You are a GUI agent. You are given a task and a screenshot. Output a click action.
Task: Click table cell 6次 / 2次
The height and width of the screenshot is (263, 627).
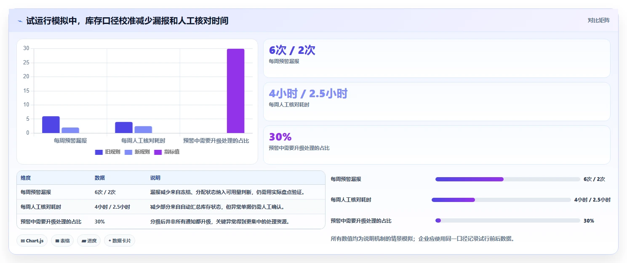coord(105,192)
